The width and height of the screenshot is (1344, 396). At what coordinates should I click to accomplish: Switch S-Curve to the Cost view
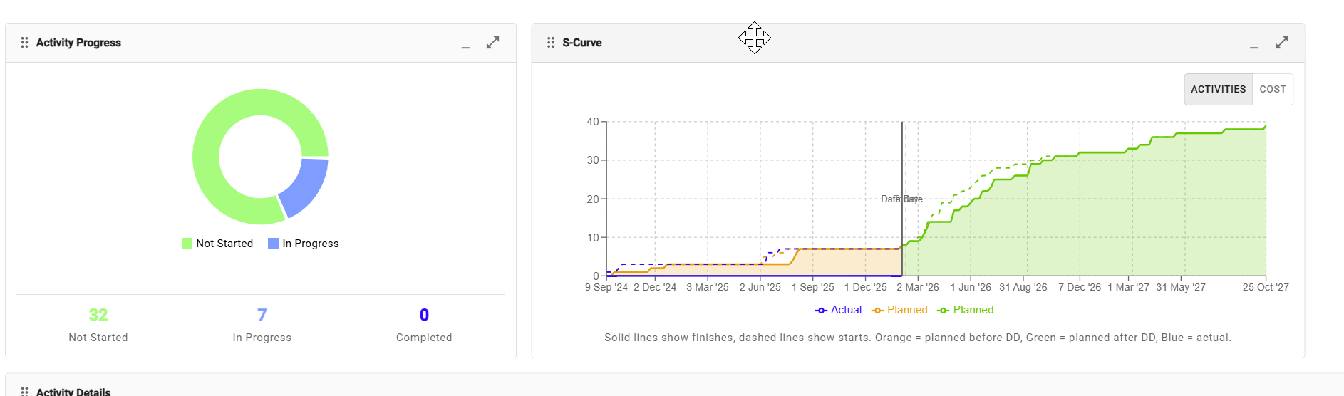[1272, 90]
